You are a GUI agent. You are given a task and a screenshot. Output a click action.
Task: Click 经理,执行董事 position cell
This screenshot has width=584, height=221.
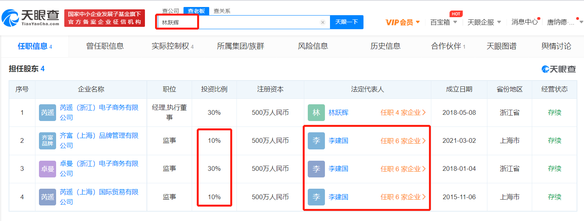click(169, 112)
